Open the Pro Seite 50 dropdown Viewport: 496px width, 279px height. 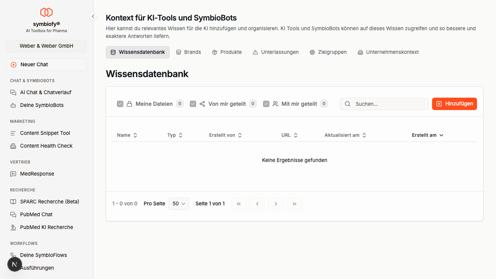(179, 203)
